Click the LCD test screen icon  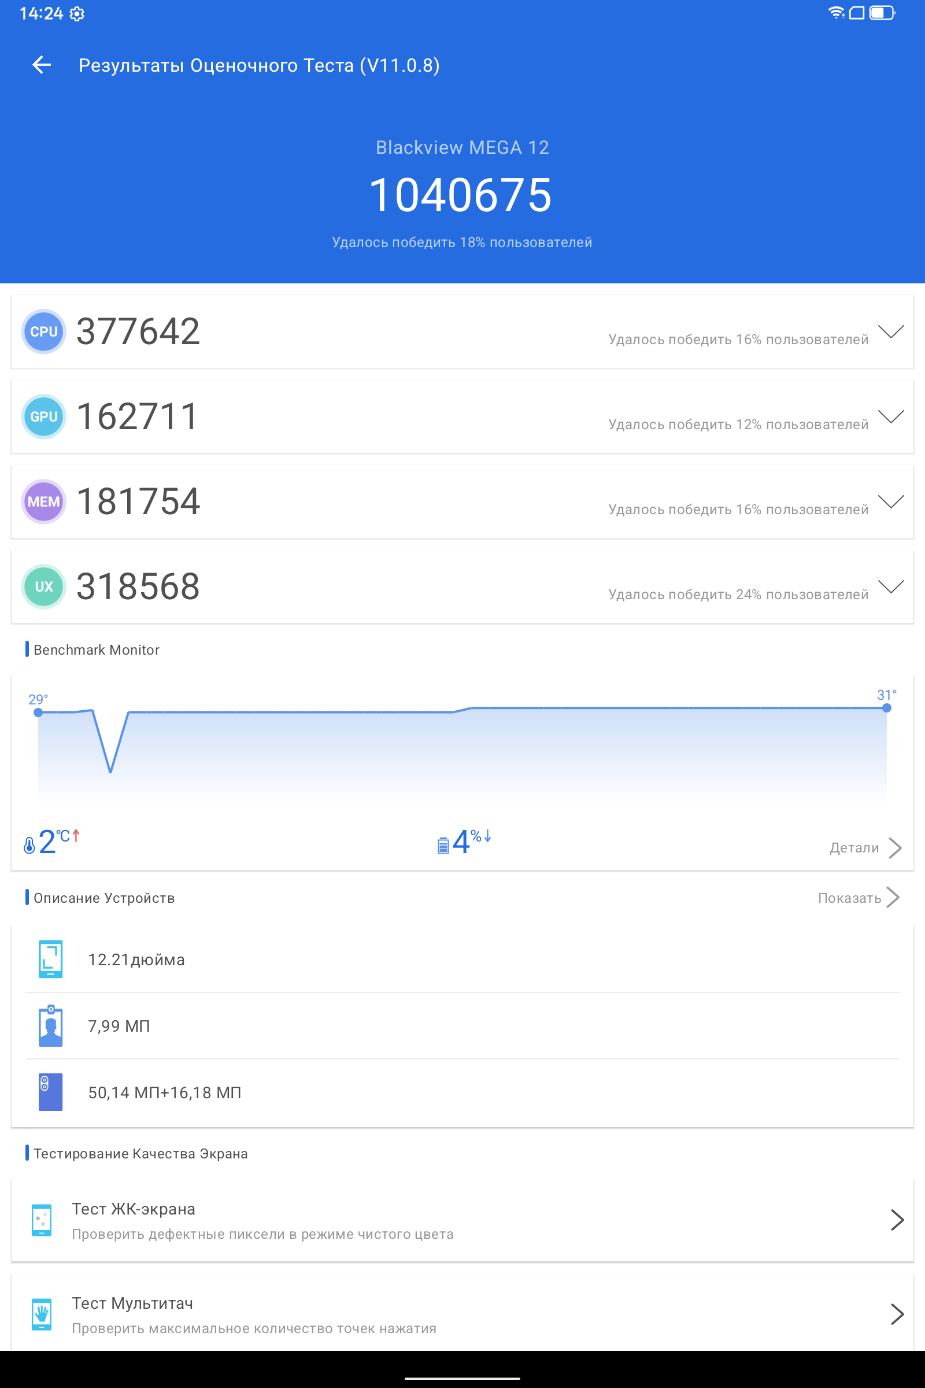[x=42, y=1220]
